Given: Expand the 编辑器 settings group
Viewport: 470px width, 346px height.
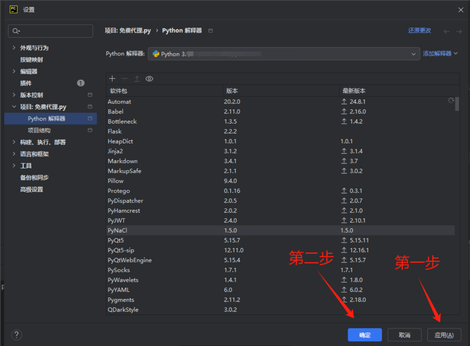Looking at the screenshot, I should coord(14,71).
